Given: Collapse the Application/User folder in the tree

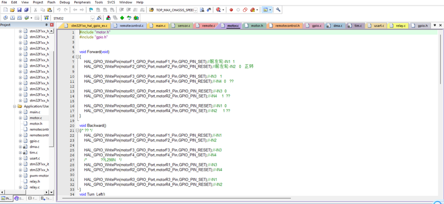Looking at the screenshot, I should (15, 106).
